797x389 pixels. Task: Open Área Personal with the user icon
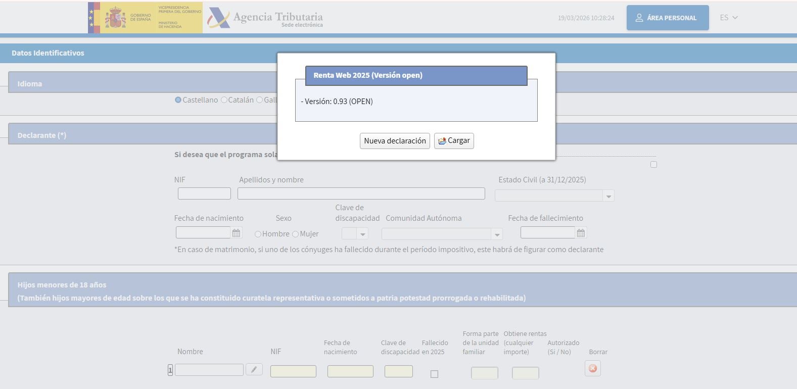click(x=667, y=18)
